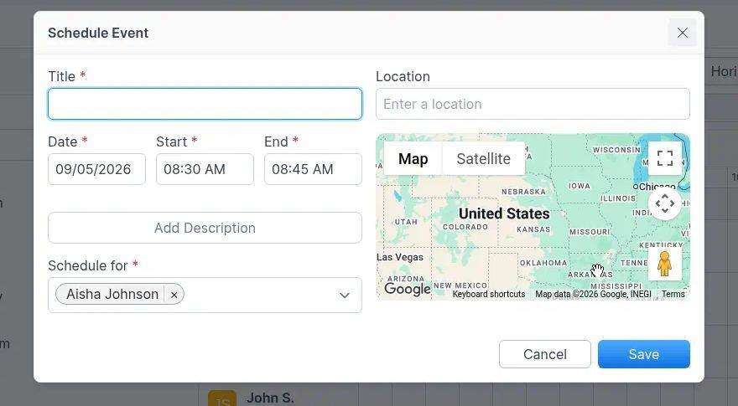Open the Date field 09/05/2026

coord(96,169)
